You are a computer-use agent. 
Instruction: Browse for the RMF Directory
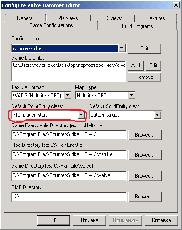point(145,197)
